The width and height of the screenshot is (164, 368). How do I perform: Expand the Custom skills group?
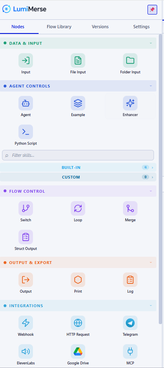[78, 177]
